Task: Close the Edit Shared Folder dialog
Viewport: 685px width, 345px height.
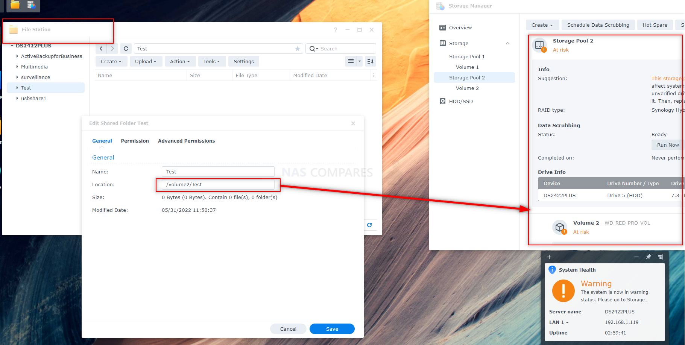Action: (x=353, y=123)
